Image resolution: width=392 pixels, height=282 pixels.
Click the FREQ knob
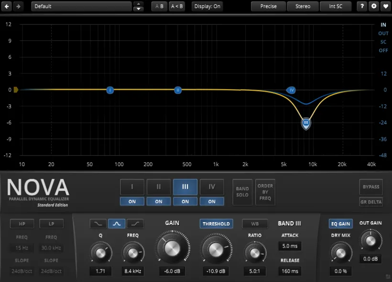click(x=133, y=253)
